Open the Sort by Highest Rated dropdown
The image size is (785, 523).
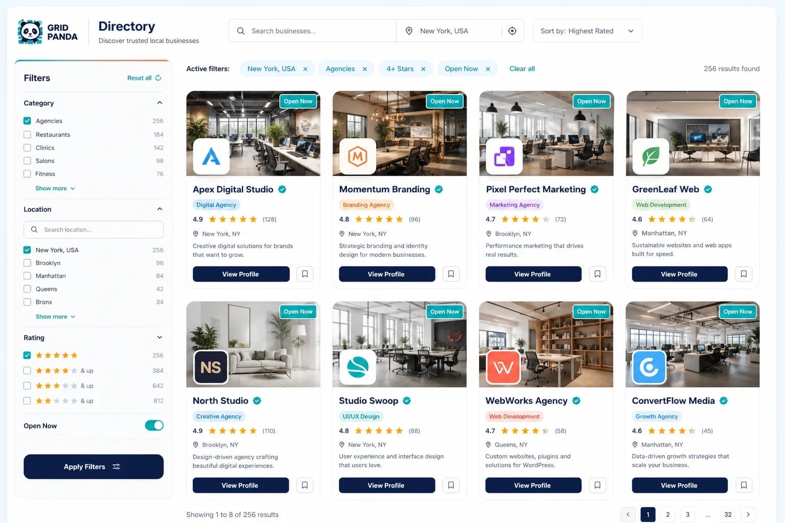(587, 31)
